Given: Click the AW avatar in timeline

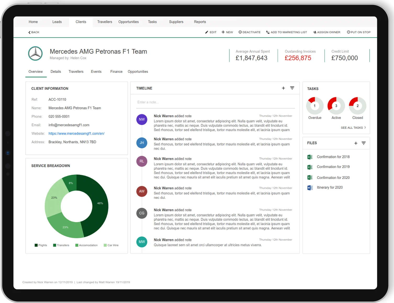Looking at the screenshot, I should coord(142,191).
